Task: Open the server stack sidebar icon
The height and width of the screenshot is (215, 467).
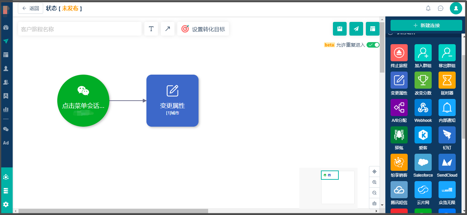Action: tap(6, 191)
